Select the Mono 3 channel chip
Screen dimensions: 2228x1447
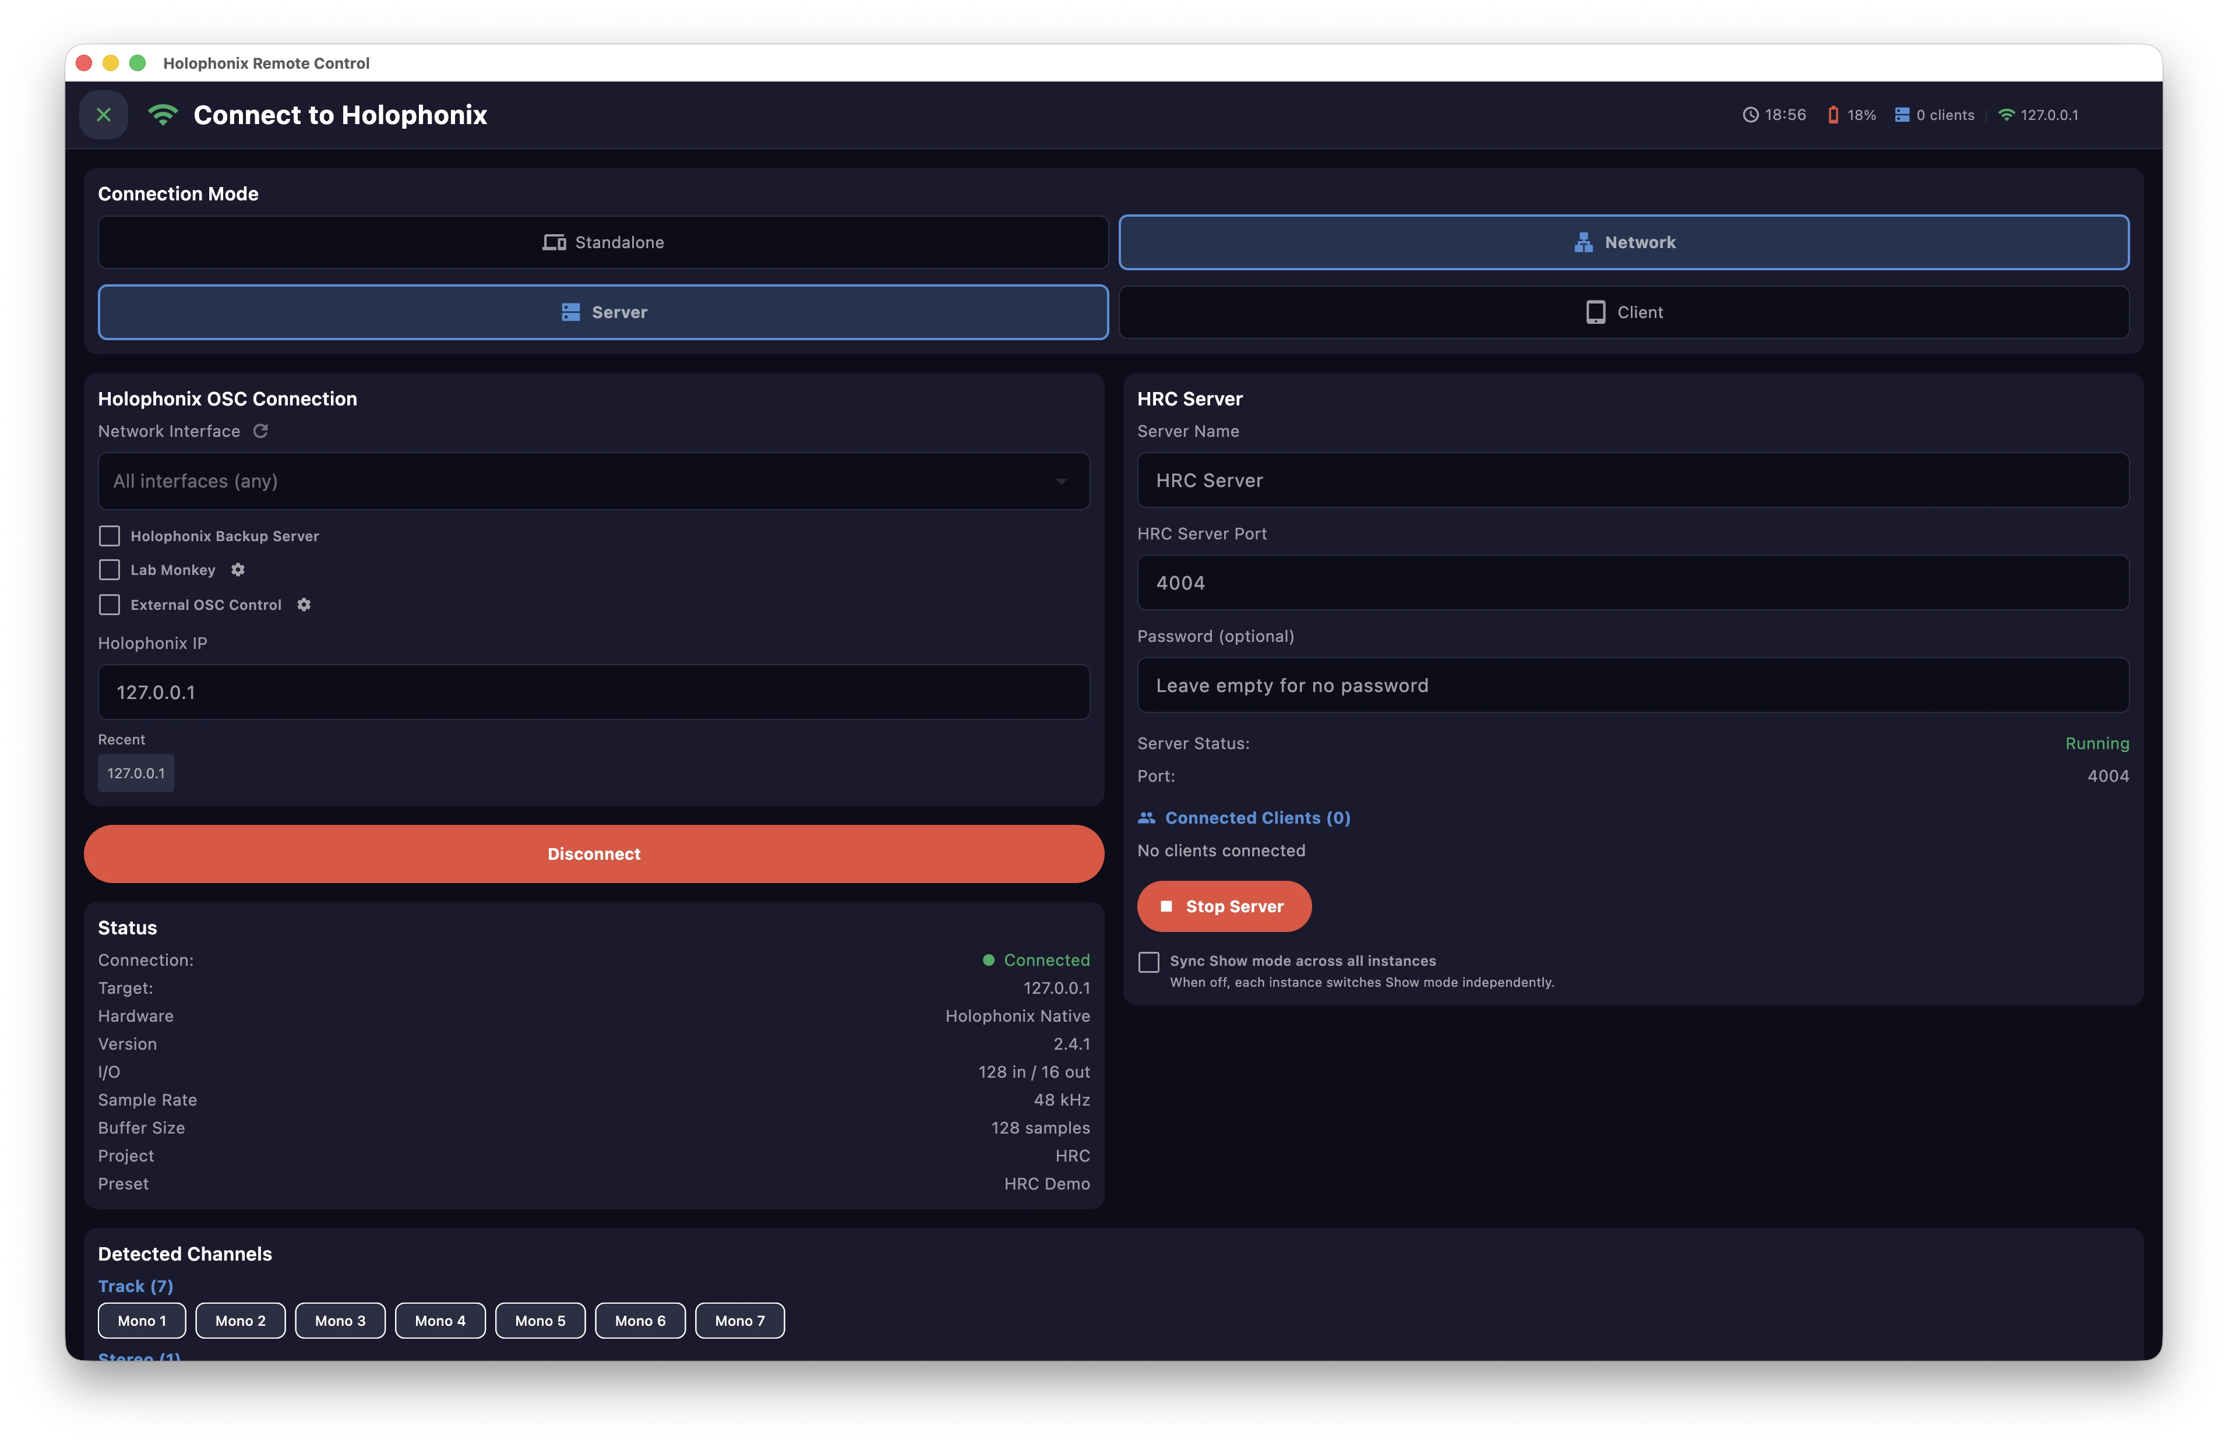[340, 1321]
